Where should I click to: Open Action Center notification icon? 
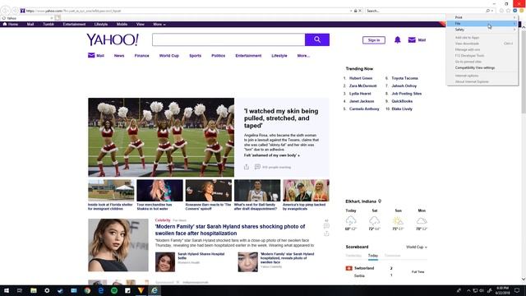pos(517,290)
